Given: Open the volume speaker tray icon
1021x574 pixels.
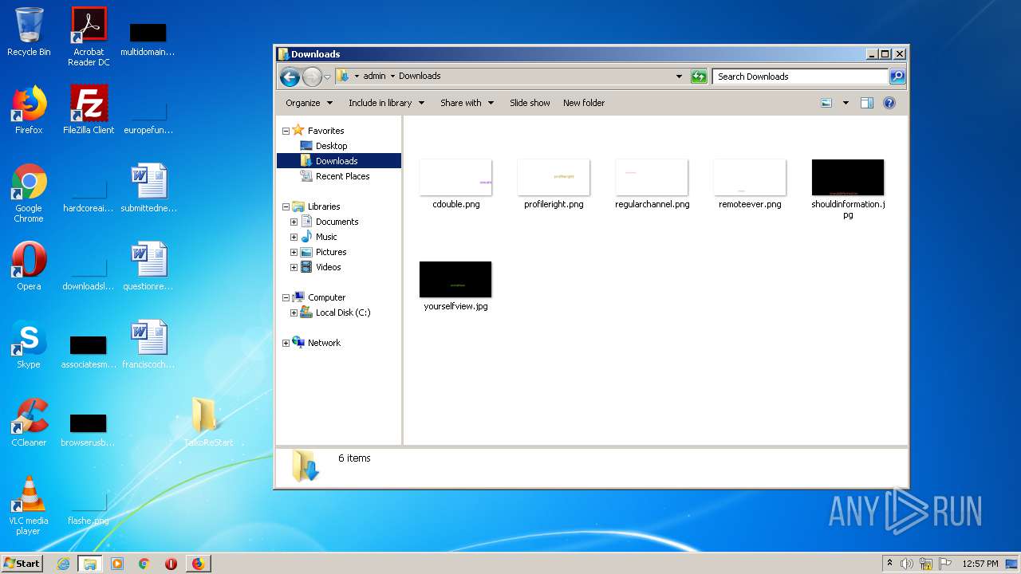Looking at the screenshot, I should 907,564.
